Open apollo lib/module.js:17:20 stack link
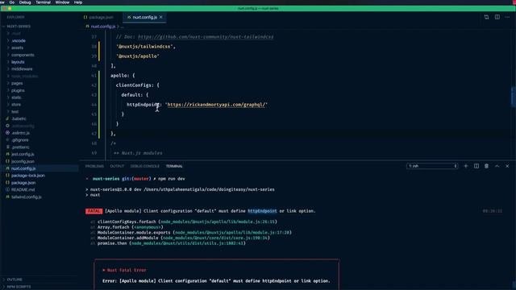Screen dimensions: 516x290 (x=232, y=233)
